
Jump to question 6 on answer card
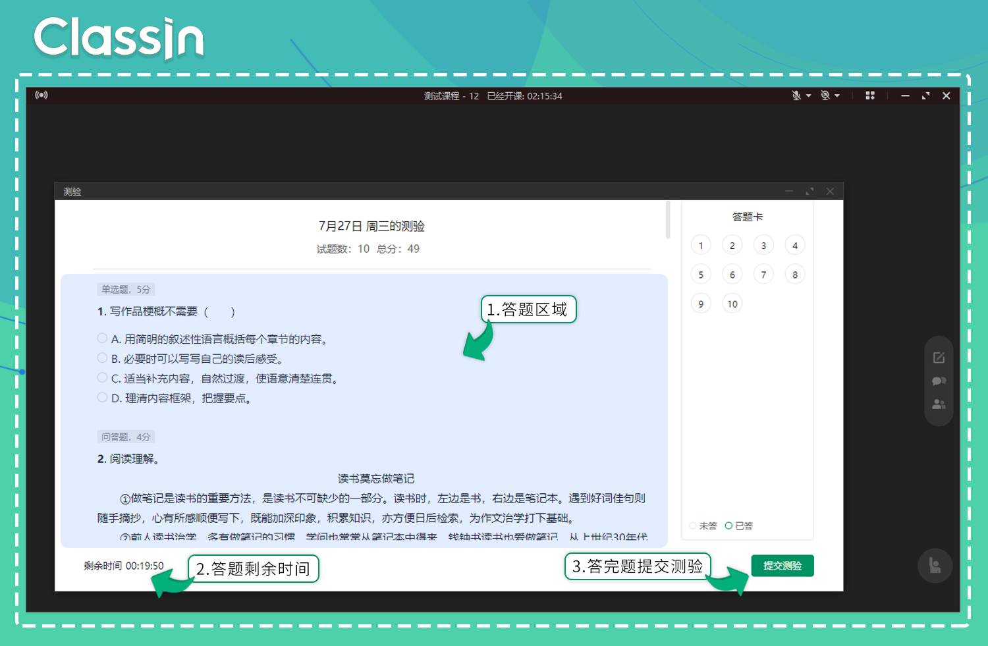[732, 275]
